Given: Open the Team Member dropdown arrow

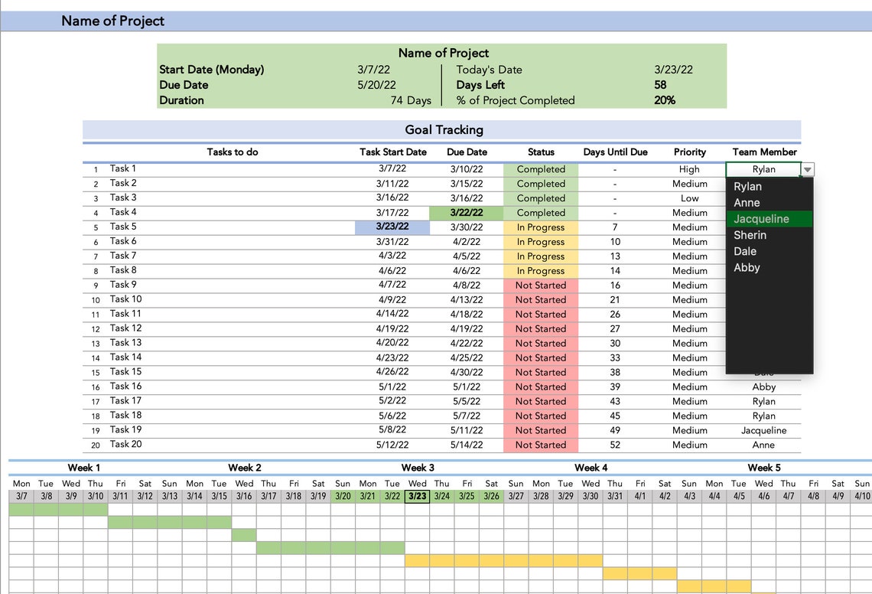Looking at the screenshot, I should [809, 168].
